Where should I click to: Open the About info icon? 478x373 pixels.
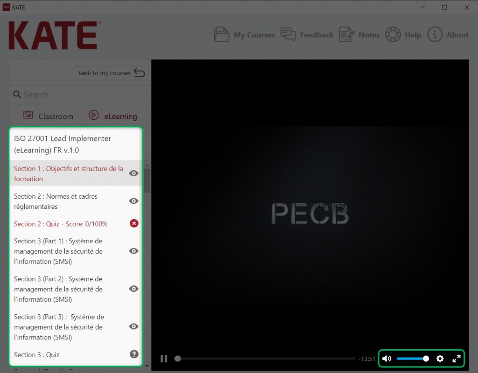(x=435, y=35)
